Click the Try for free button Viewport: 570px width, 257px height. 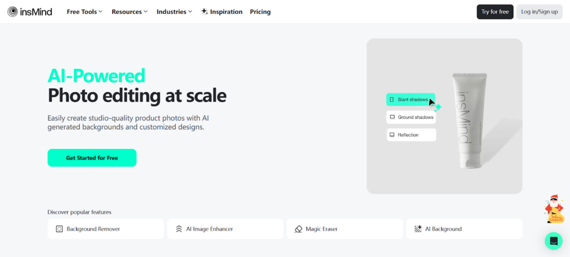(495, 12)
